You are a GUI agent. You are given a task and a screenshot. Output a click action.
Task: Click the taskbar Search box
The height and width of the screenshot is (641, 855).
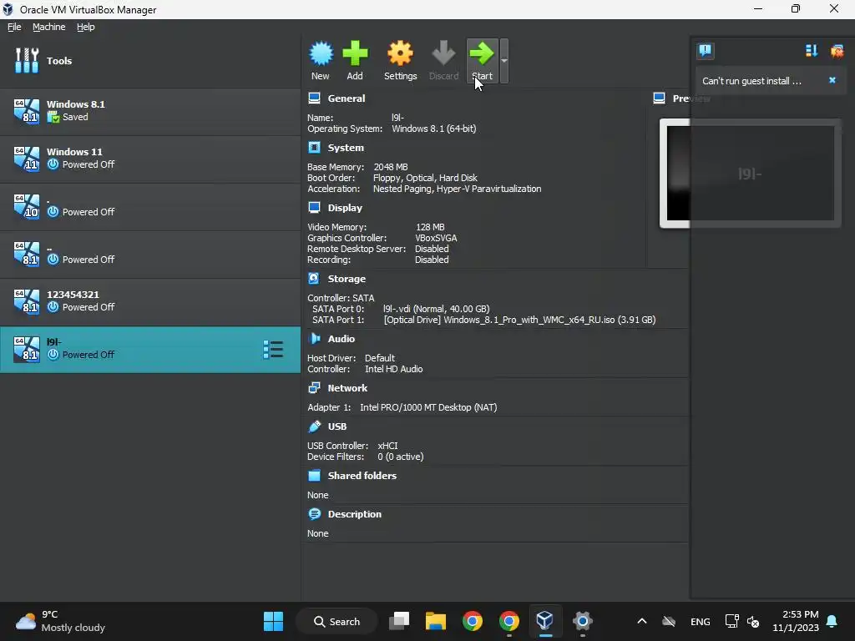[x=337, y=621]
